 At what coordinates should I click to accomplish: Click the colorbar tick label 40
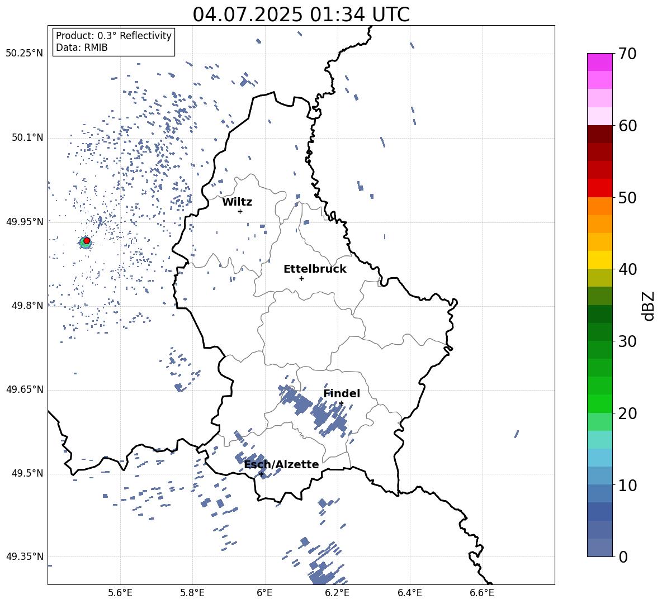pyautogui.click(x=627, y=269)
